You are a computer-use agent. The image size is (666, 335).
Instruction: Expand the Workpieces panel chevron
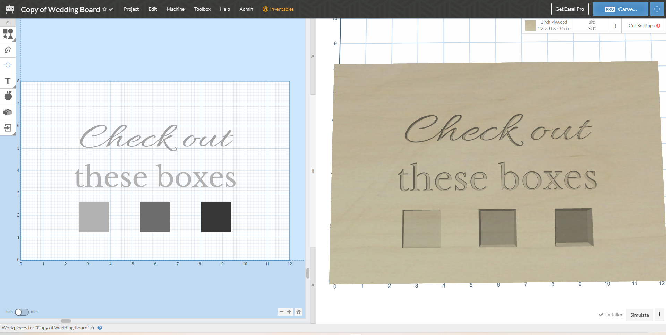[x=93, y=328]
